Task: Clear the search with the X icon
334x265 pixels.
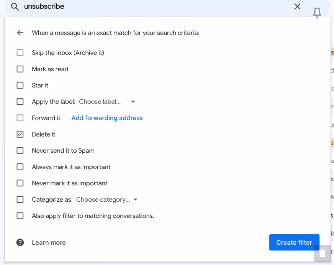Action: [297, 6]
